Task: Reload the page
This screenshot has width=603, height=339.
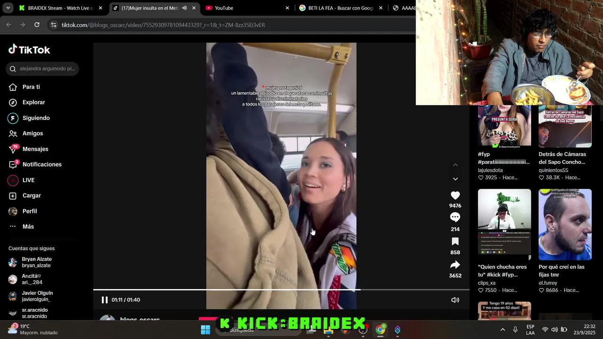Action: pyautogui.click(x=37, y=25)
